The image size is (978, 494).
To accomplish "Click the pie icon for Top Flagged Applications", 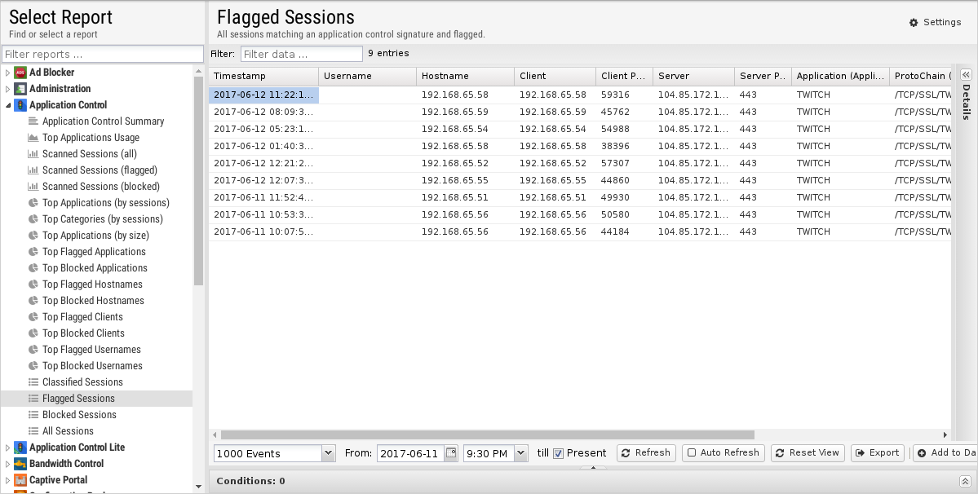I will (33, 252).
